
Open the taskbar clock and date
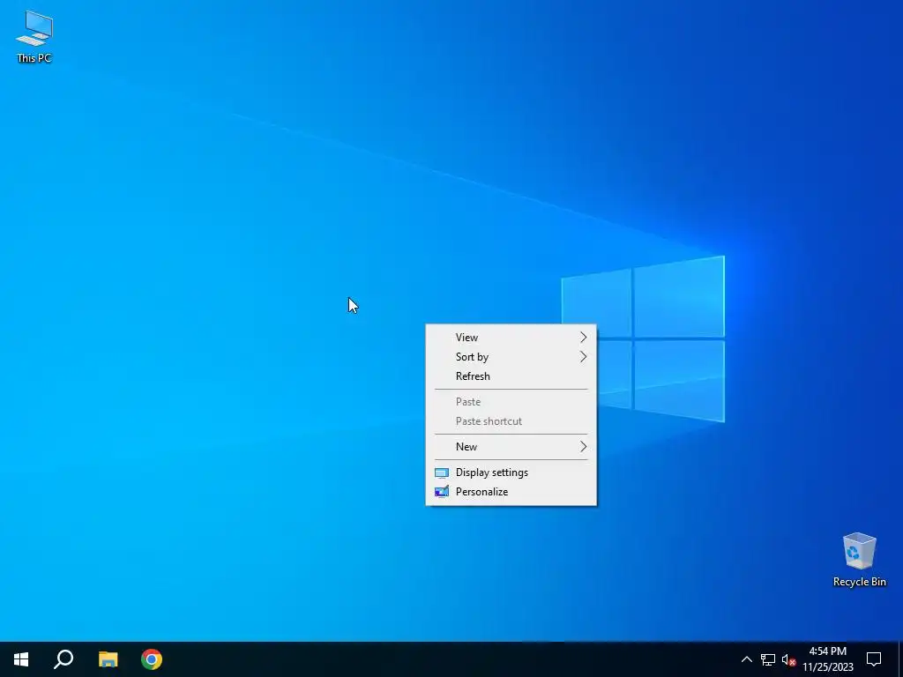827,659
